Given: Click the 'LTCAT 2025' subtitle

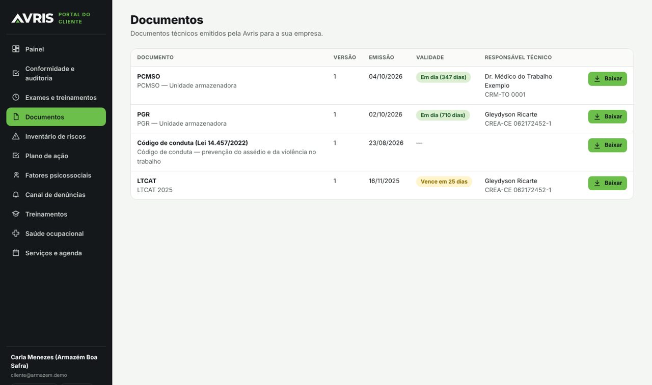Looking at the screenshot, I should tap(155, 190).
